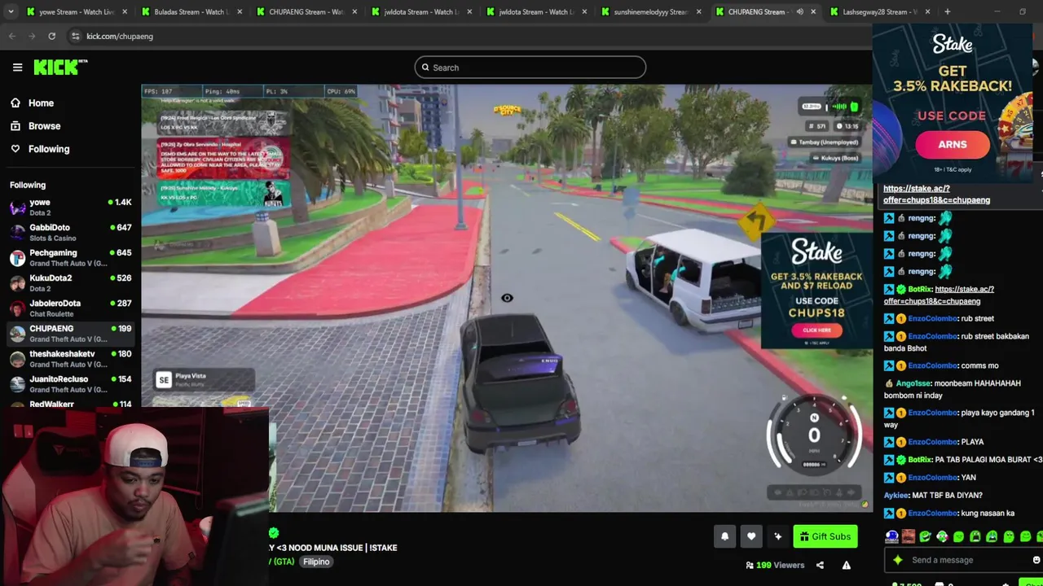
Task: Click the sparkle icon next to Gift Subs
Action: (777, 536)
